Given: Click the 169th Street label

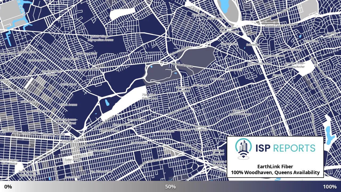Looking at the screenshot, I should (x=311, y=41).
